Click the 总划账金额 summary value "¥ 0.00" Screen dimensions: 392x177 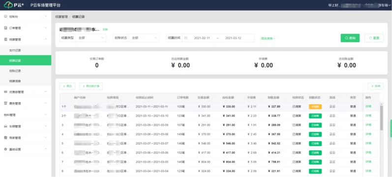346,65
